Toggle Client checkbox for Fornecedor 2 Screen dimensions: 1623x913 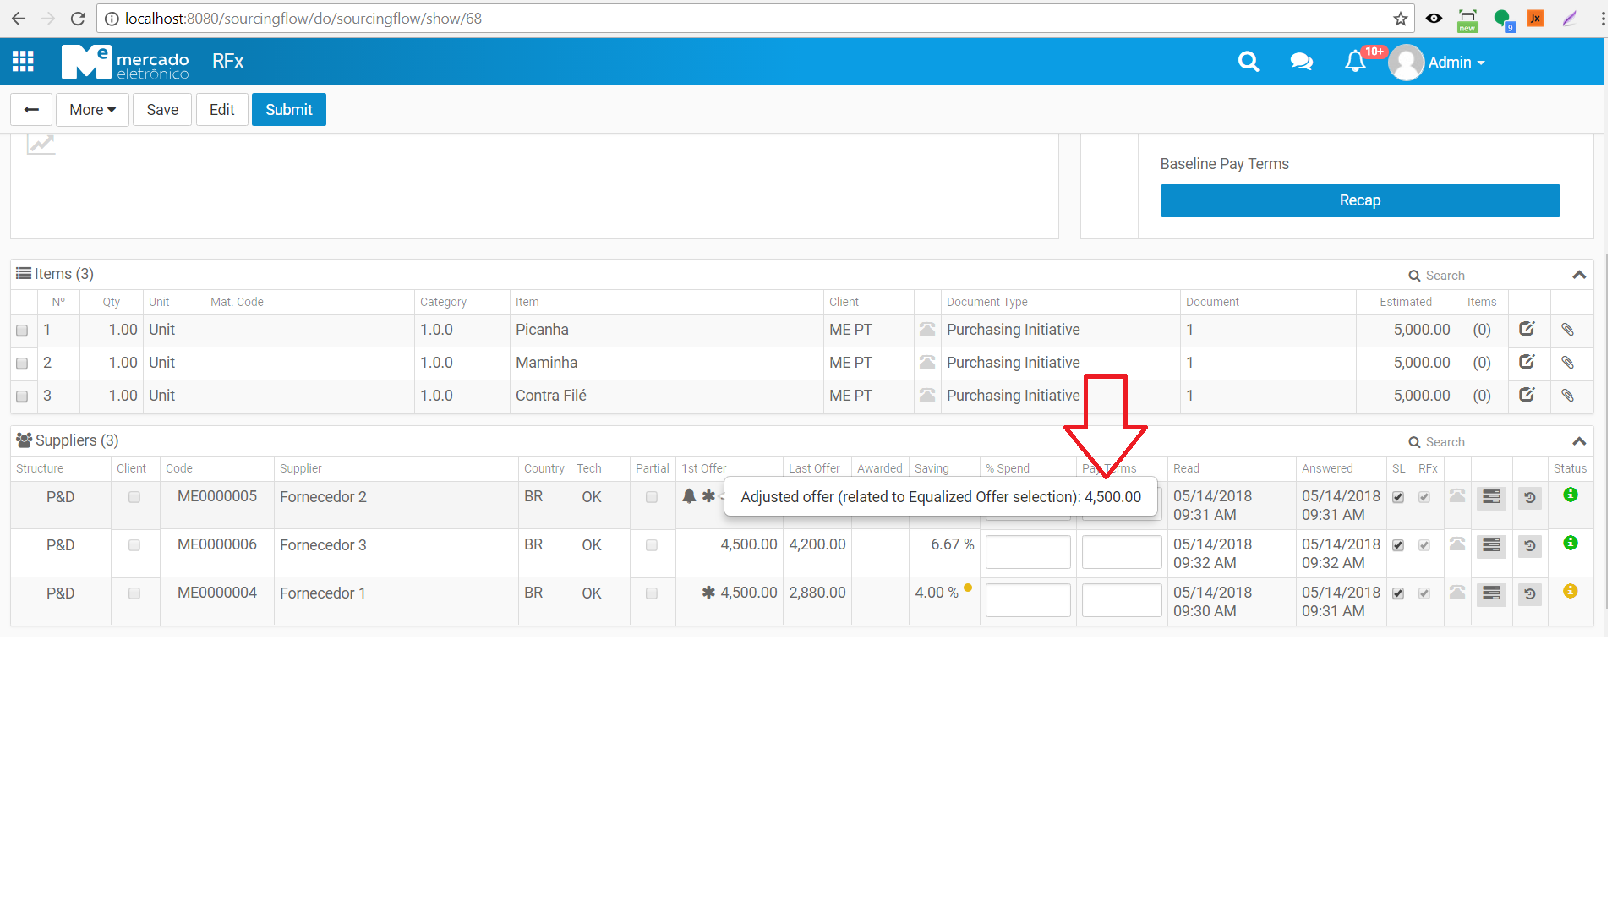click(134, 497)
